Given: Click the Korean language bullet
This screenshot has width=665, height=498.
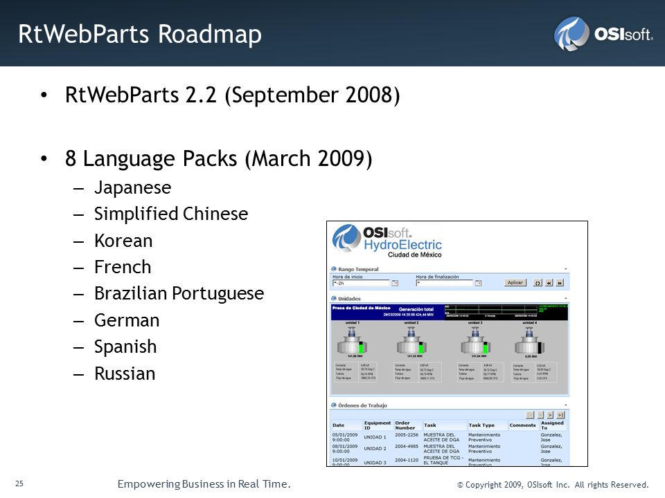Looking at the screenshot, I should coord(123,241).
